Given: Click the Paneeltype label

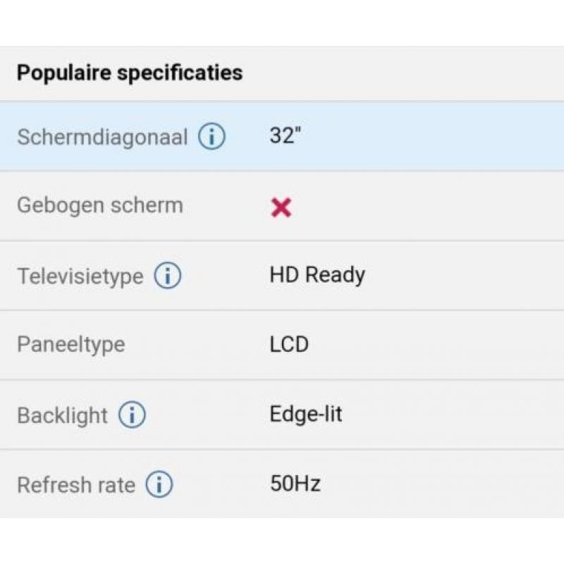Looking at the screenshot, I should click(71, 345).
